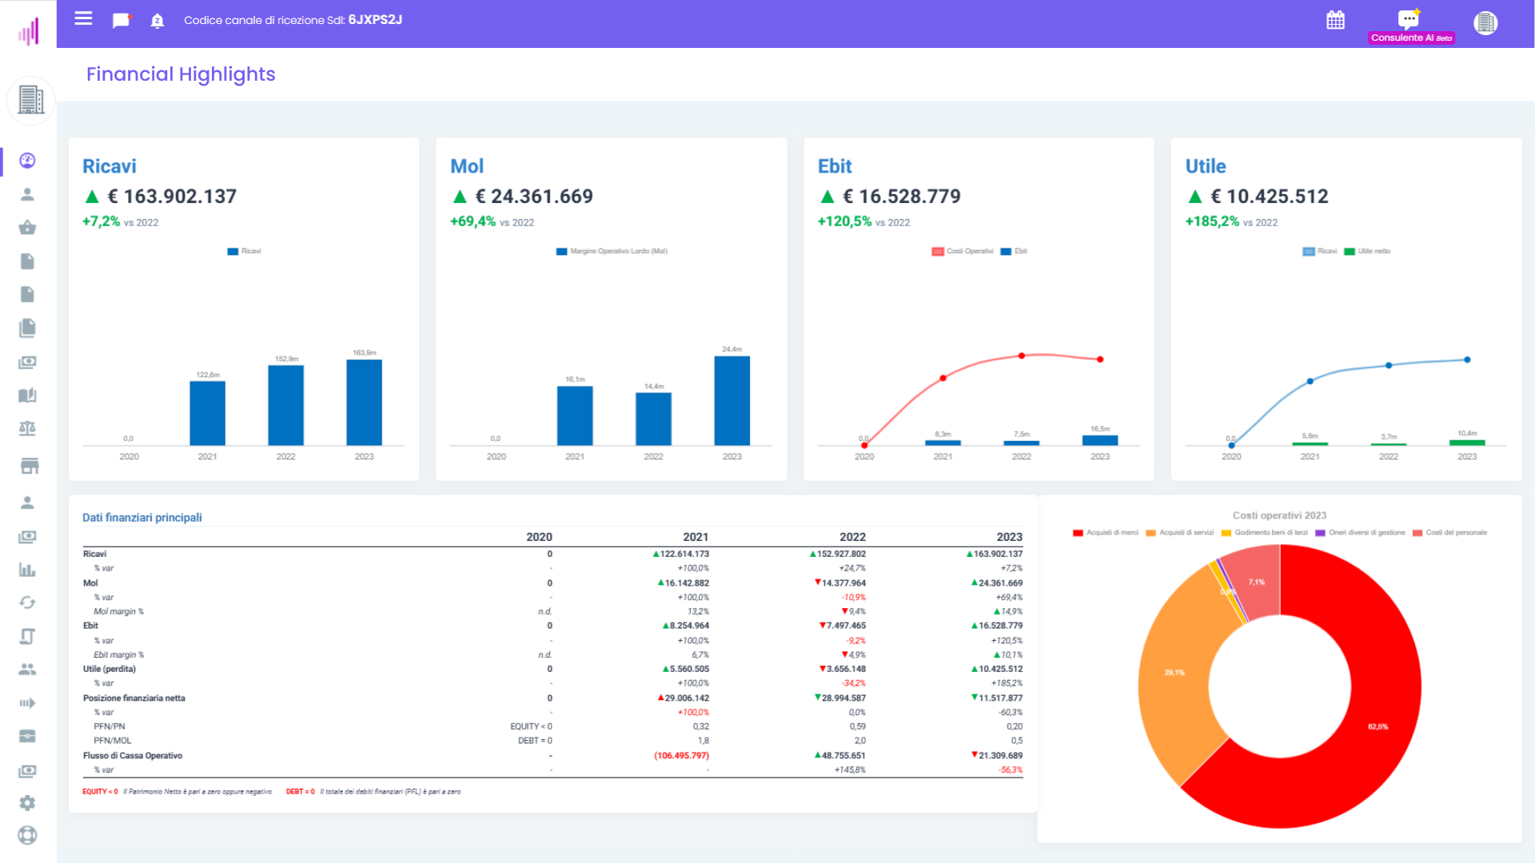Toggle the Ebit series in the Ebit chart legend
Viewport: 1535px width, 863px height.
tap(1013, 250)
